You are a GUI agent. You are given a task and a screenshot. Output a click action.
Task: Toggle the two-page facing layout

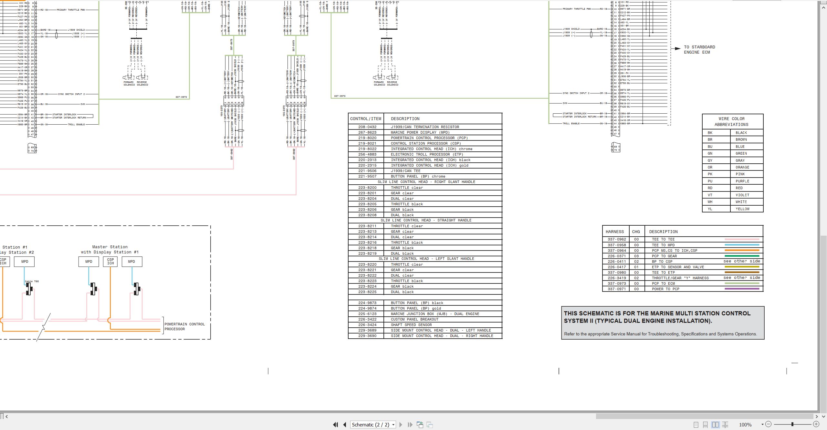point(716,425)
